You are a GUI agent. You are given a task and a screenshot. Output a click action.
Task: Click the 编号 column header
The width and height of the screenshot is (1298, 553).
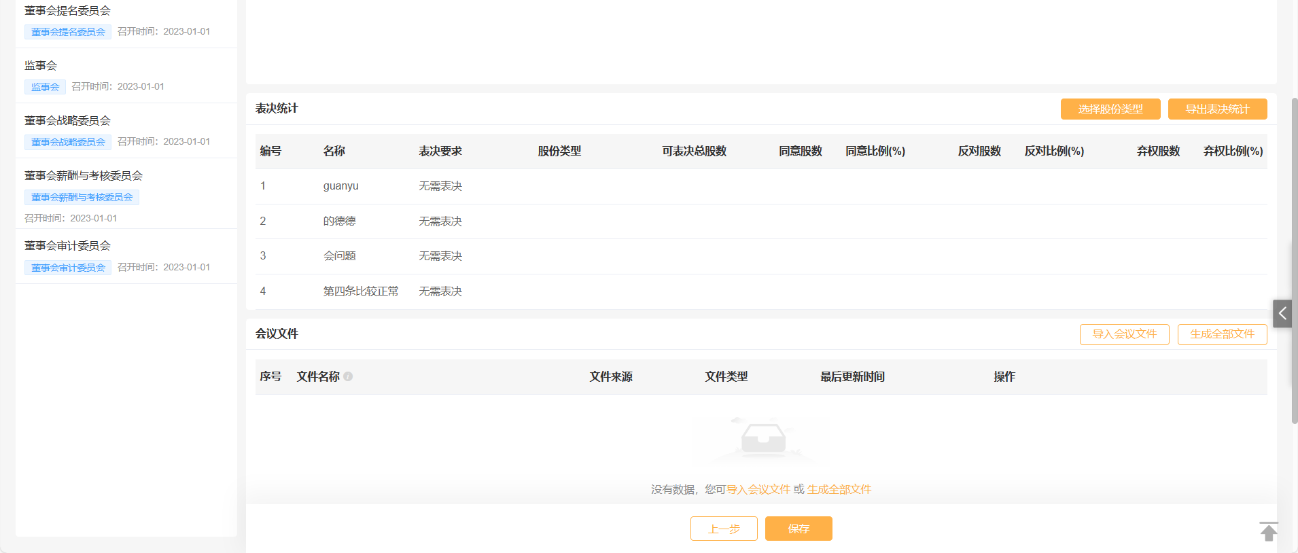click(x=270, y=151)
